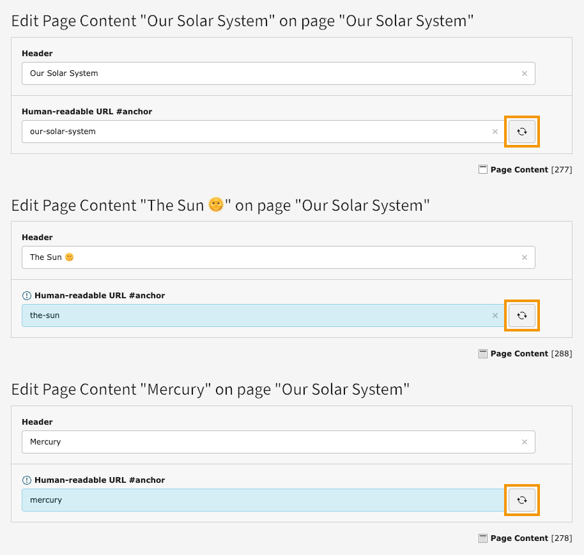Screen dimensions: 584x555
Task: Click the Page Content [278] record icon
Action: pos(483,538)
